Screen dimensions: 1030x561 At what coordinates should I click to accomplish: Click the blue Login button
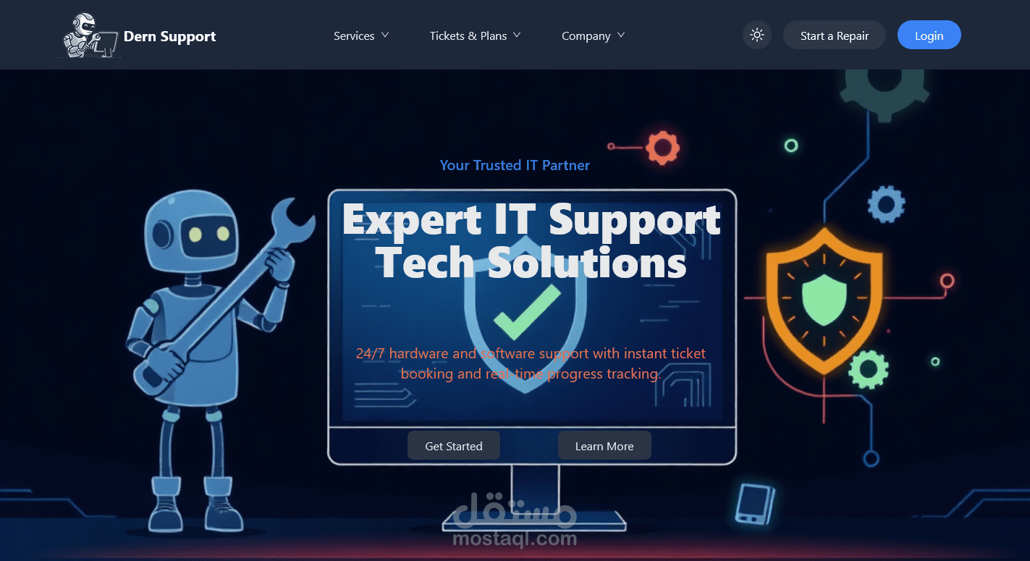929,35
